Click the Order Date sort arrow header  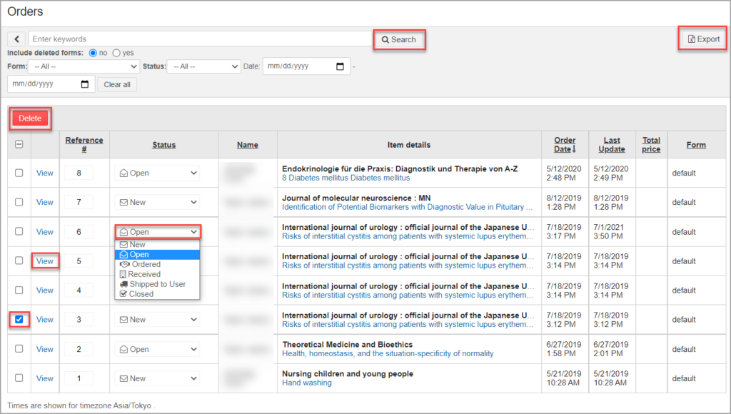pos(565,144)
